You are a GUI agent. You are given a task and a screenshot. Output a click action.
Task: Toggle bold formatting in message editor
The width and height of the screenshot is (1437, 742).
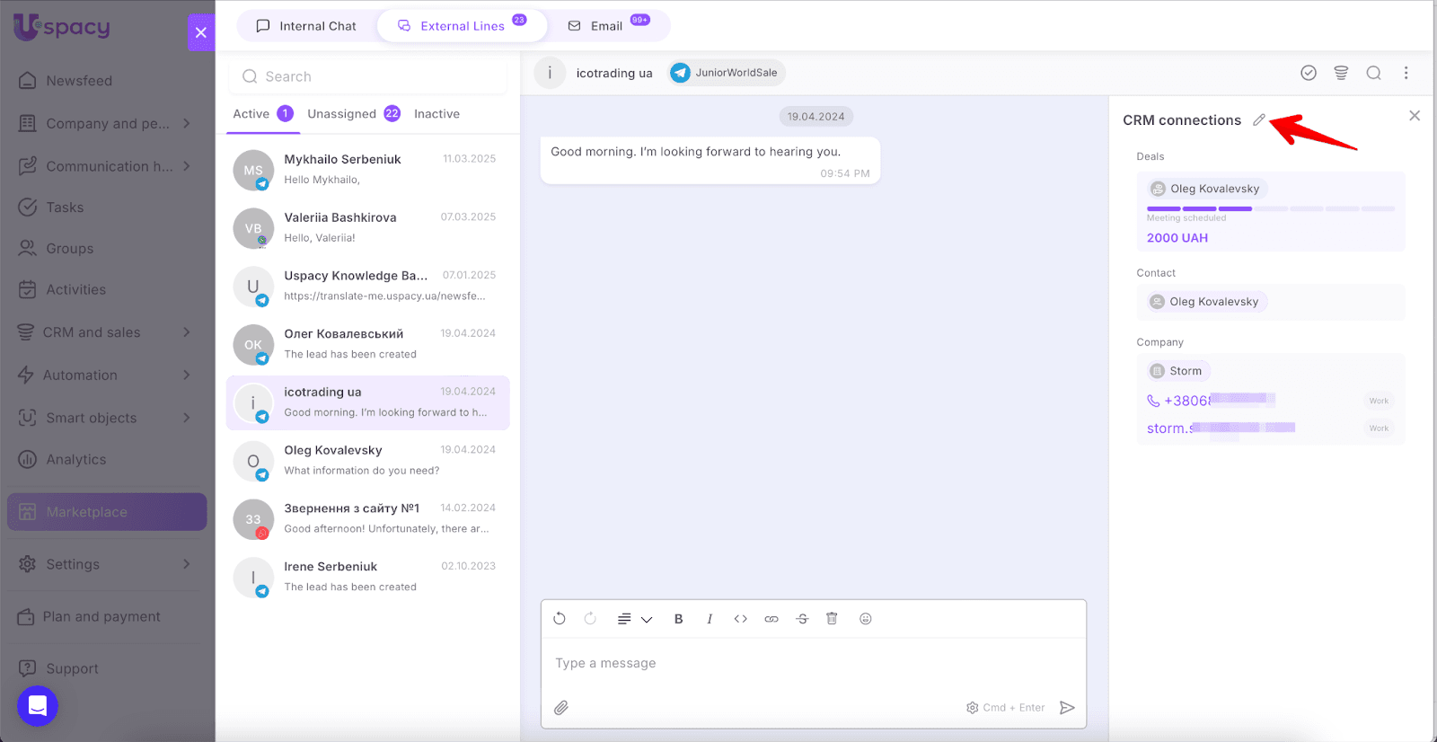(x=679, y=619)
